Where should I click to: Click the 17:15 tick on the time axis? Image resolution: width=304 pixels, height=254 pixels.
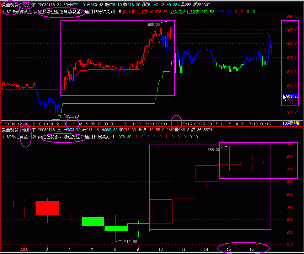tap(252, 124)
